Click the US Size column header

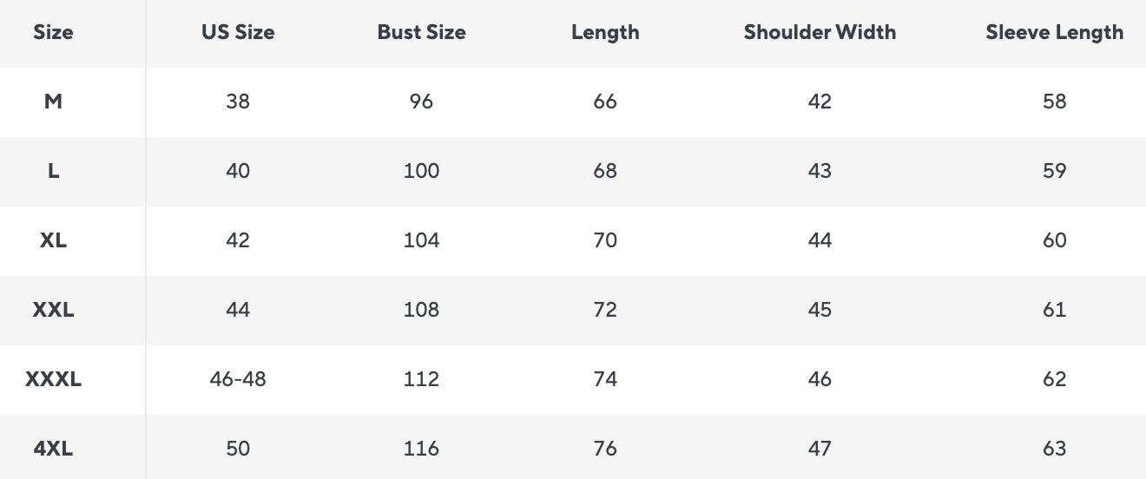(x=238, y=33)
